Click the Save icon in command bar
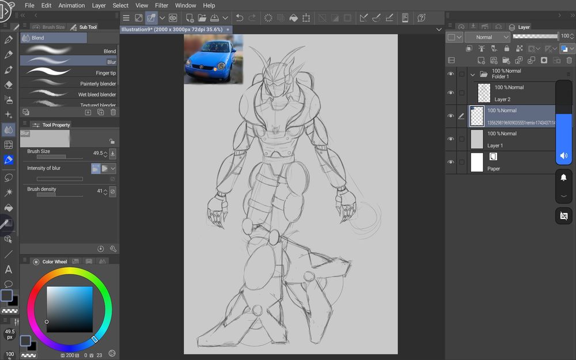Screen dimensions: 576x360 [x=214, y=18]
